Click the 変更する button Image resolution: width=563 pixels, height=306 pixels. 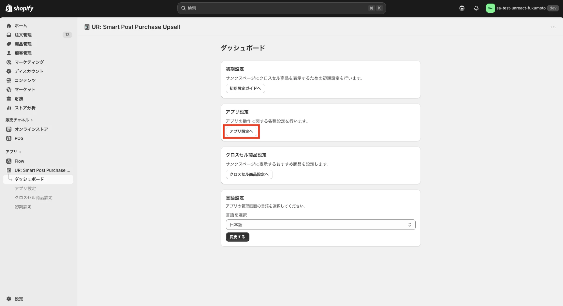click(237, 237)
